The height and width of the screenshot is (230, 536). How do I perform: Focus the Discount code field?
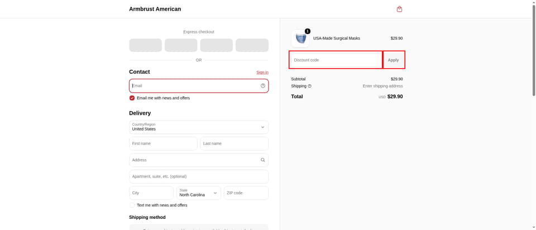pos(336,60)
